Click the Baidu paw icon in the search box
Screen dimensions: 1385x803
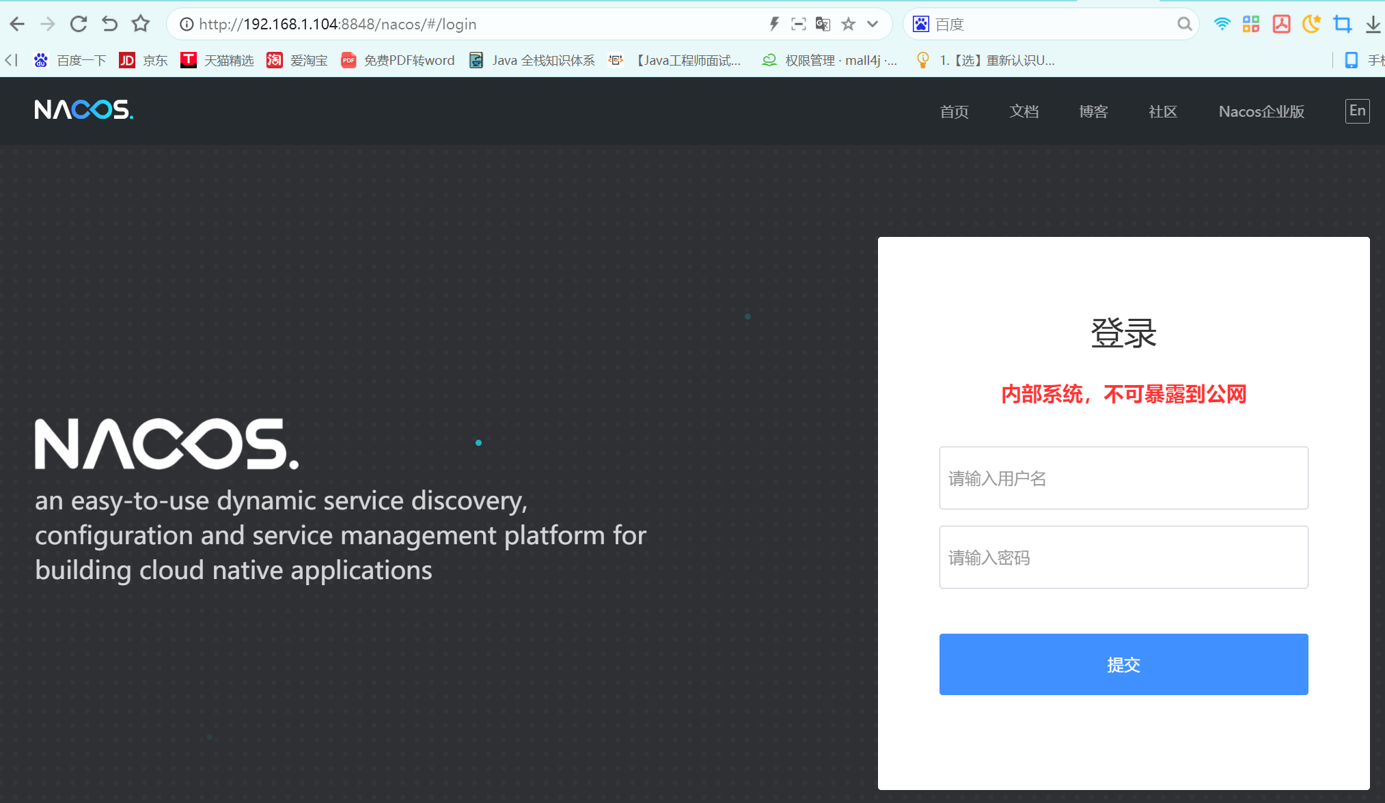point(921,25)
